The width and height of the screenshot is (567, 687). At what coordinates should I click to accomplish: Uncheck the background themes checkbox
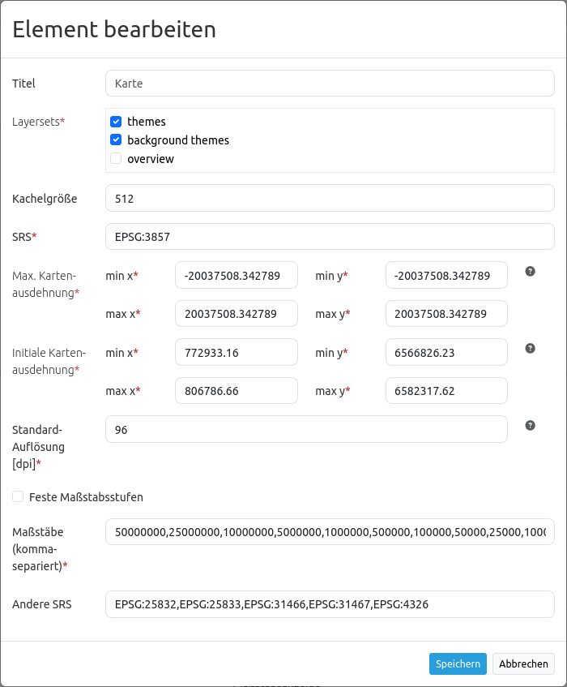pyautogui.click(x=116, y=140)
